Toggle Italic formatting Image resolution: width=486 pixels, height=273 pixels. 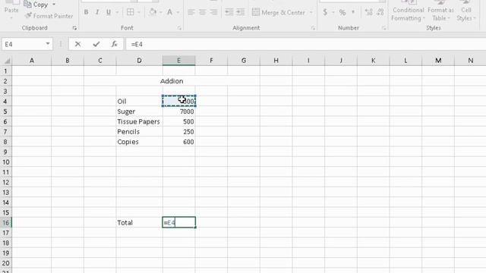click(97, 12)
